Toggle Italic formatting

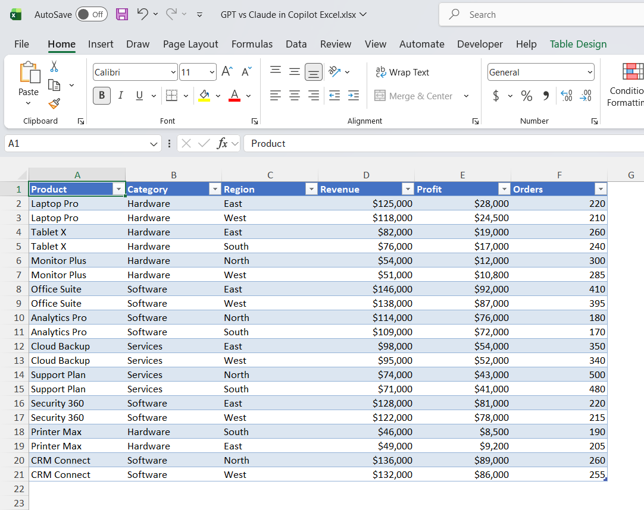pyautogui.click(x=120, y=96)
